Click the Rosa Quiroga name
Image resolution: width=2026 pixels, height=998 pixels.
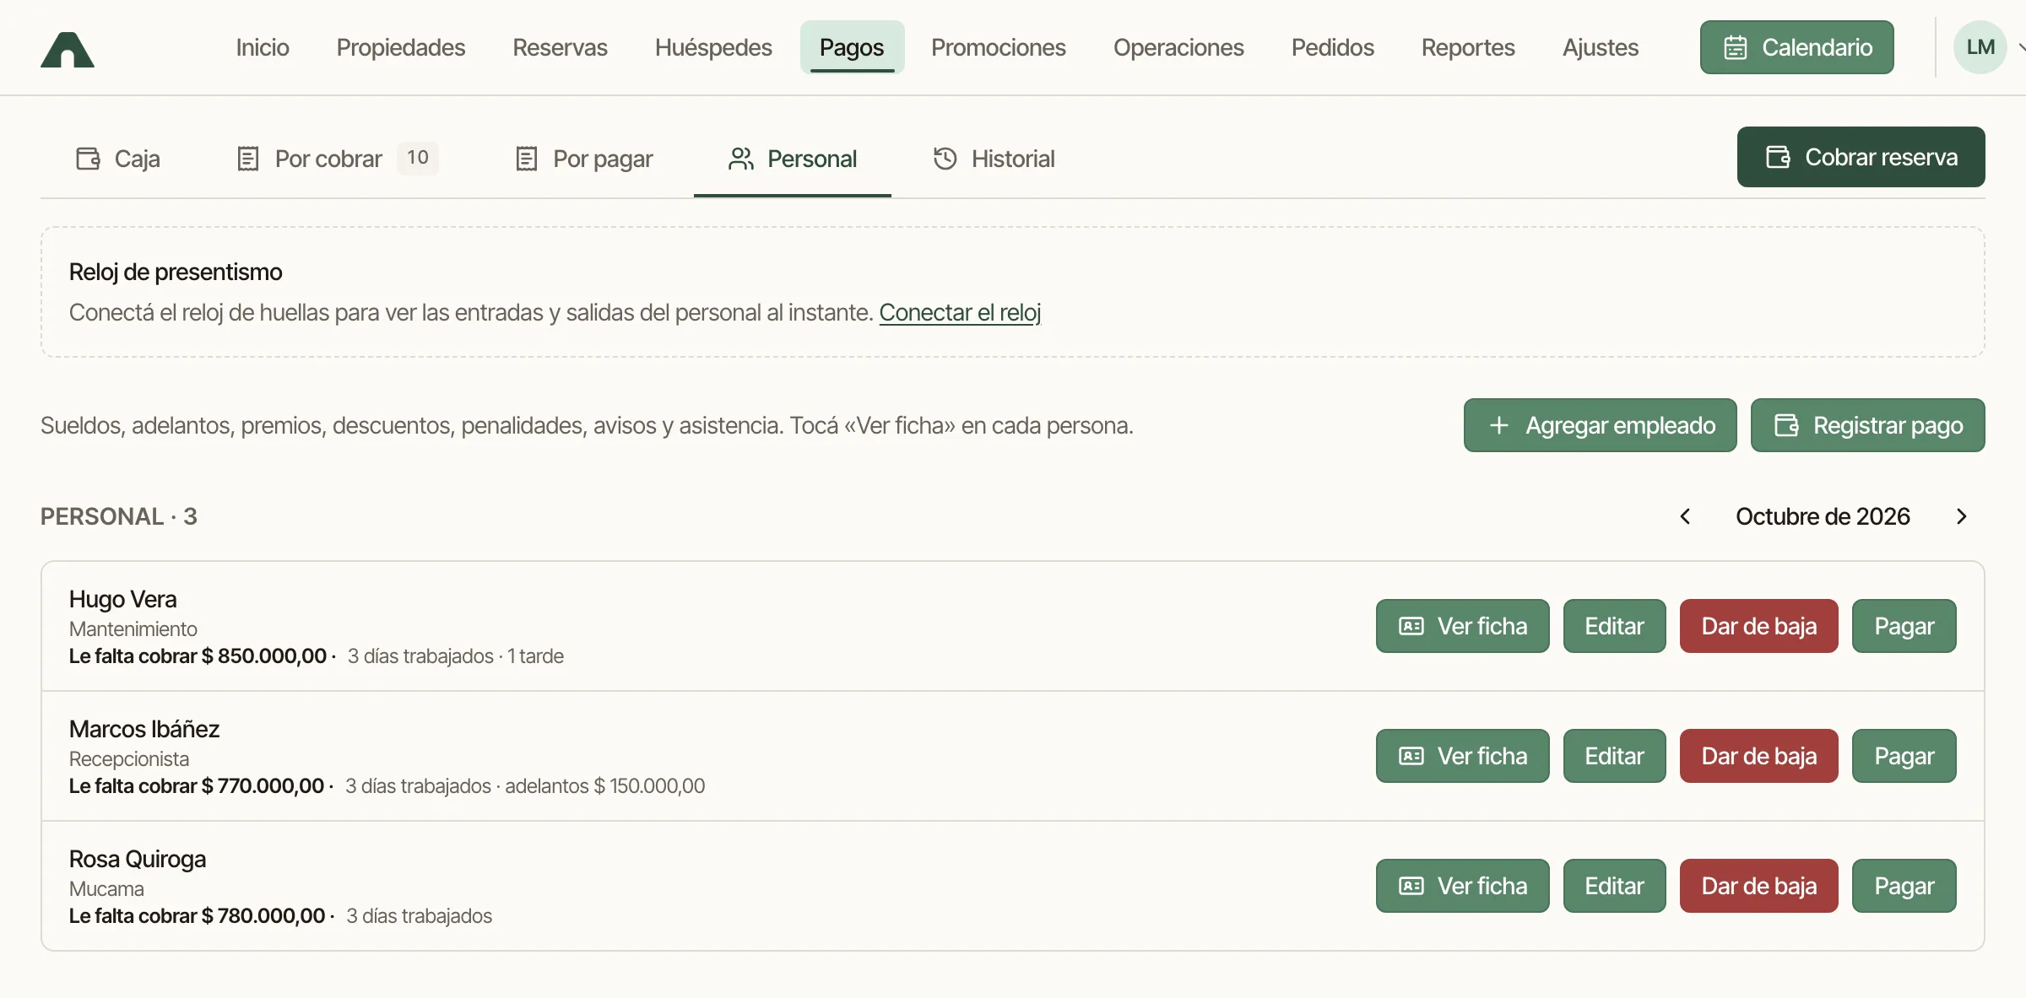point(138,859)
